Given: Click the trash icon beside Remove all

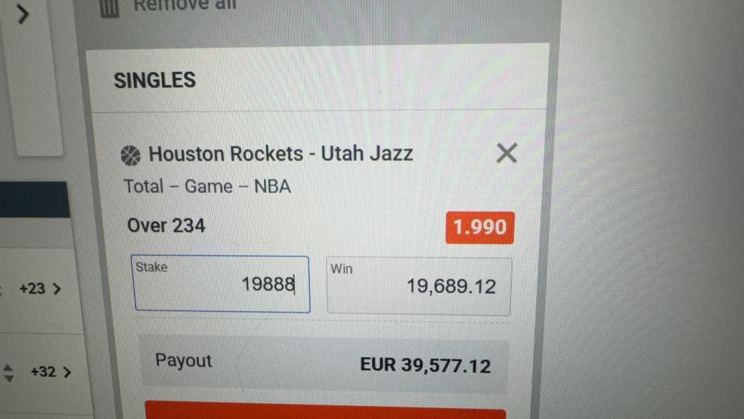Looking at the screenshot, I should [x=109, y=8].
